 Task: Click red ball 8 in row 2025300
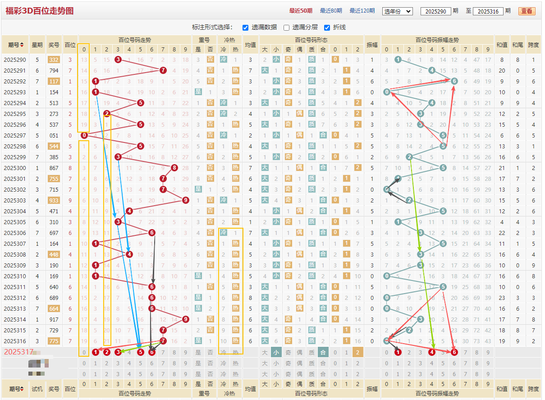(x=174, y=168)
